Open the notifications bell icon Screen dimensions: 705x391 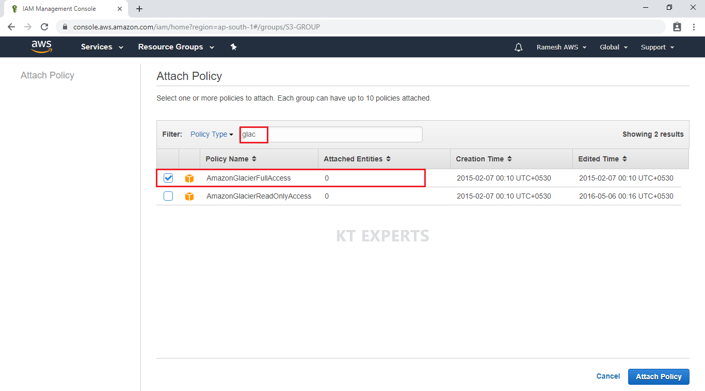tap(519, 47)
